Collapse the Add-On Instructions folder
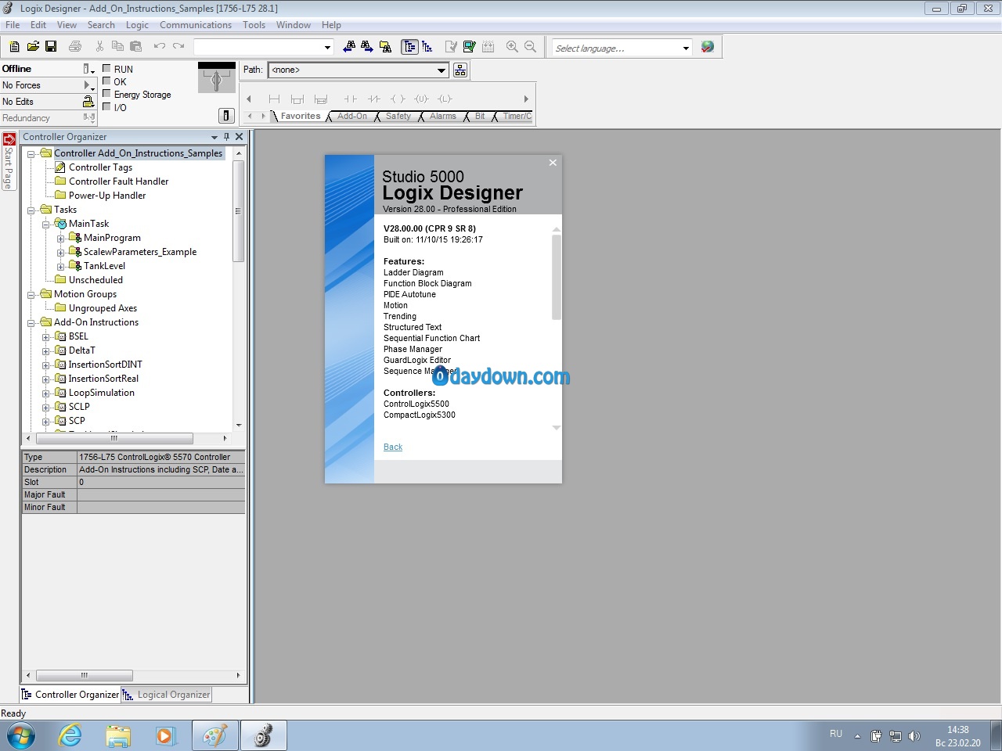This screenshot has width=1002, height=751. pos(31,323)
